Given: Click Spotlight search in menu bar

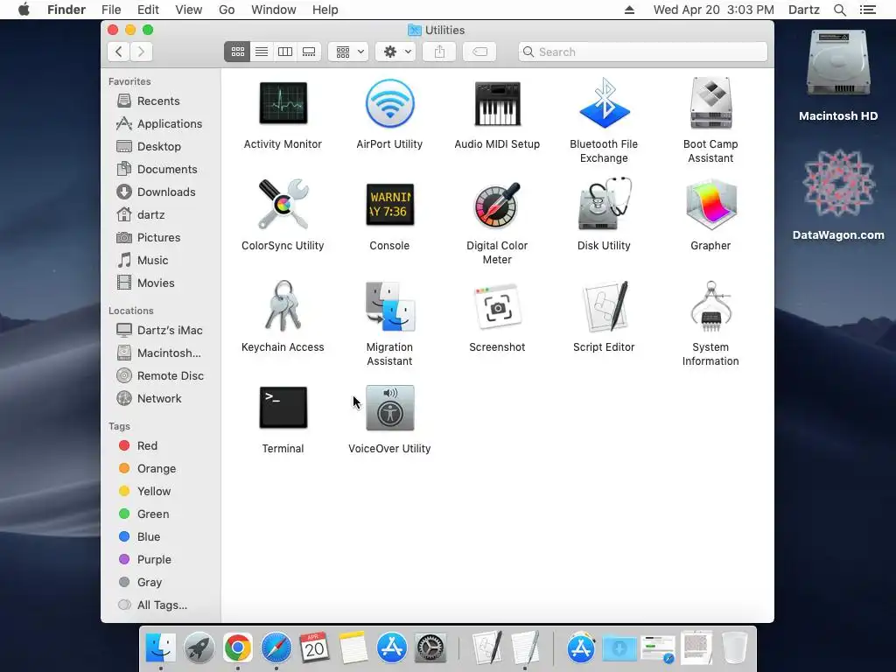Looking at the screenshot, I should tap(839, 10).
